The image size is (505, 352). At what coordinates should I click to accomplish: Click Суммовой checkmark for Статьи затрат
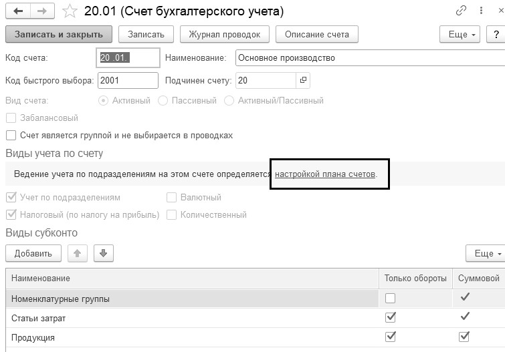point(465,316)
